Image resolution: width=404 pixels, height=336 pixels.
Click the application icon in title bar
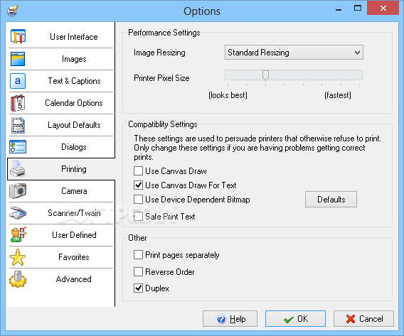pyautogui.click(x=13, y=11)
